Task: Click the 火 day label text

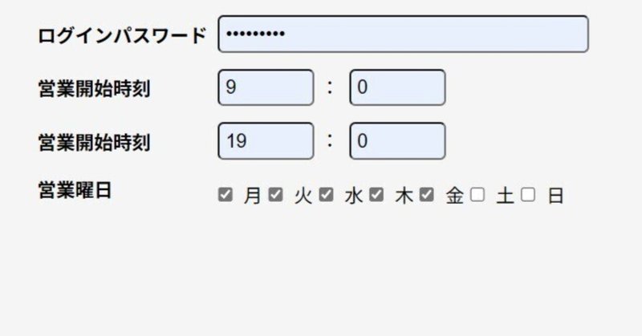Action: tap(303, 196)
